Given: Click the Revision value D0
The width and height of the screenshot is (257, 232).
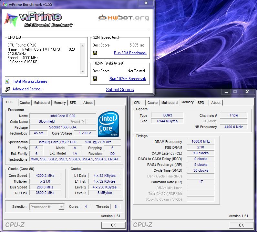Looking at the screenshot, I should [112, 154].
